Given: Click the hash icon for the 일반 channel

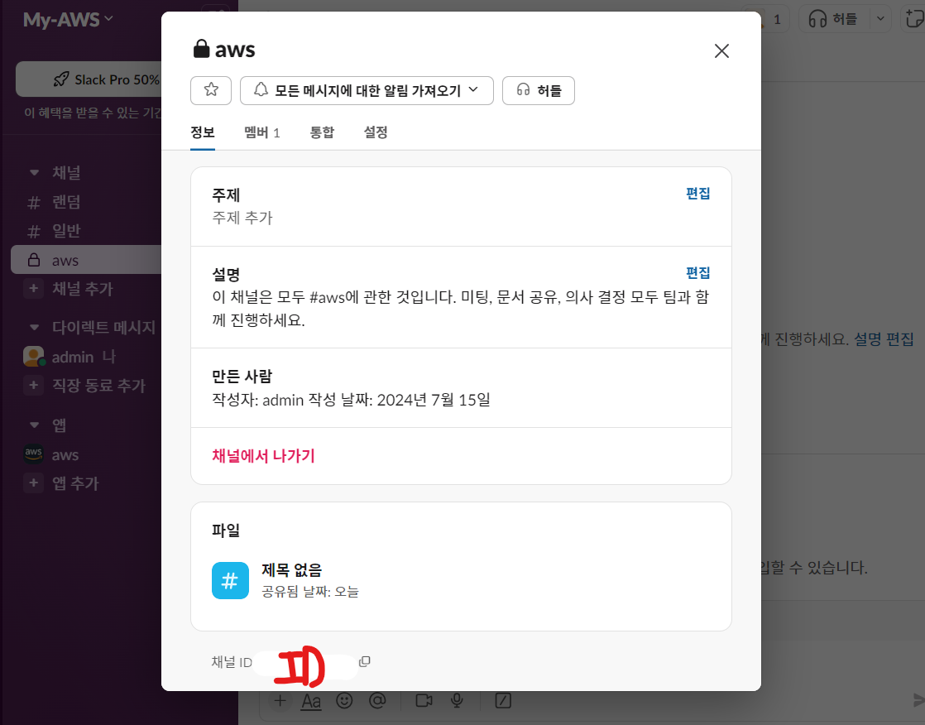Looking at the screenshot, I should point(34,232).
